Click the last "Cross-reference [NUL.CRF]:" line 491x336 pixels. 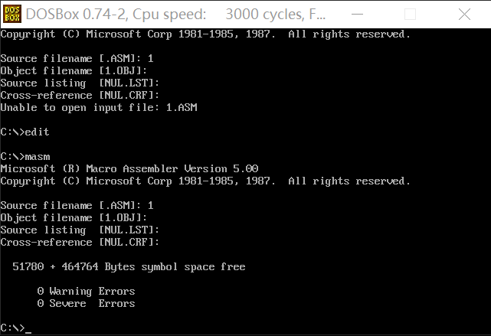tap(80, 242)
